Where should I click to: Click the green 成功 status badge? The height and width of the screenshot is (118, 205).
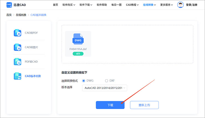click(x=78, y=54)
